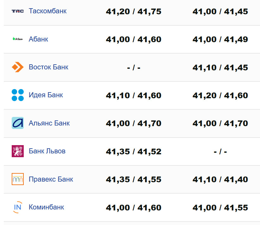Select Банк Львов rate 41,35 / 41,52
Screen dimensions: 260x225
tap(133, 151)
